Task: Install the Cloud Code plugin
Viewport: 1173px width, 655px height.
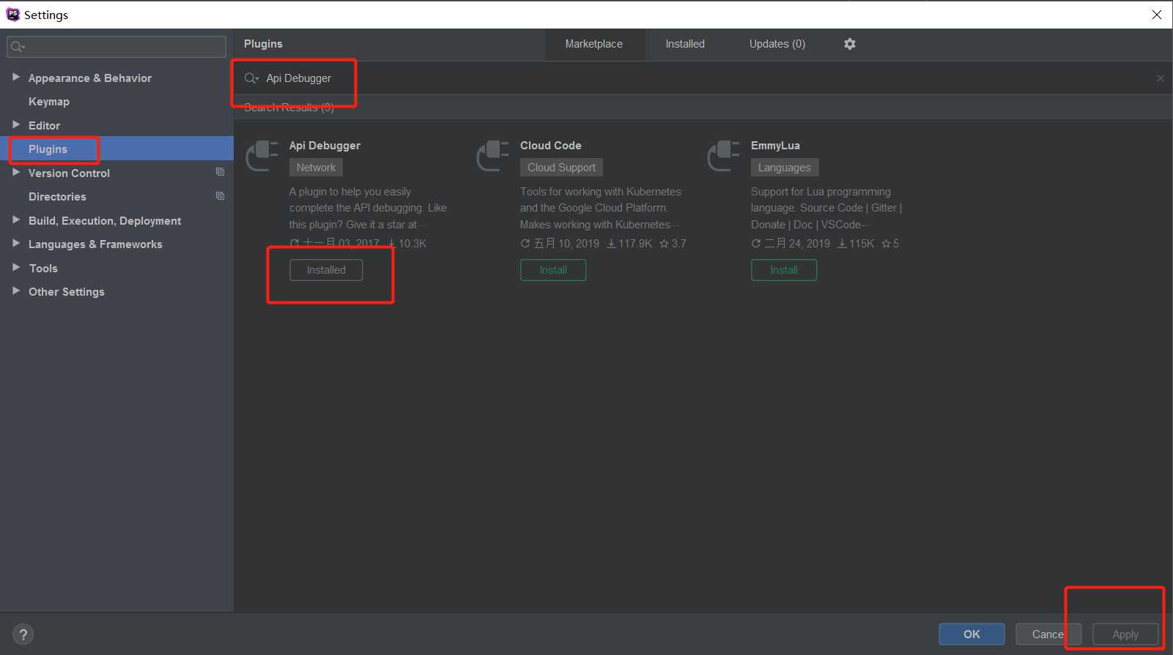Action: pos(553,270)
